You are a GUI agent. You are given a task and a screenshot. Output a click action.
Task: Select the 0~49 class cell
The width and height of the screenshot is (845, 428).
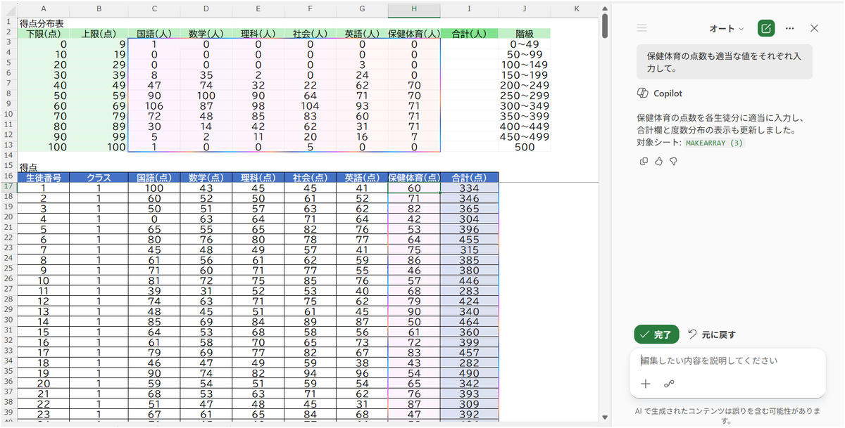tap(525, 44)
